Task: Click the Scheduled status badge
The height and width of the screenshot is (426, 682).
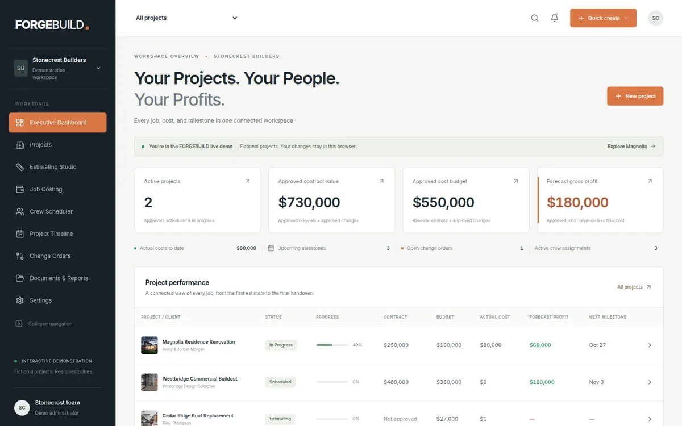Action: (x=280, y=382)
